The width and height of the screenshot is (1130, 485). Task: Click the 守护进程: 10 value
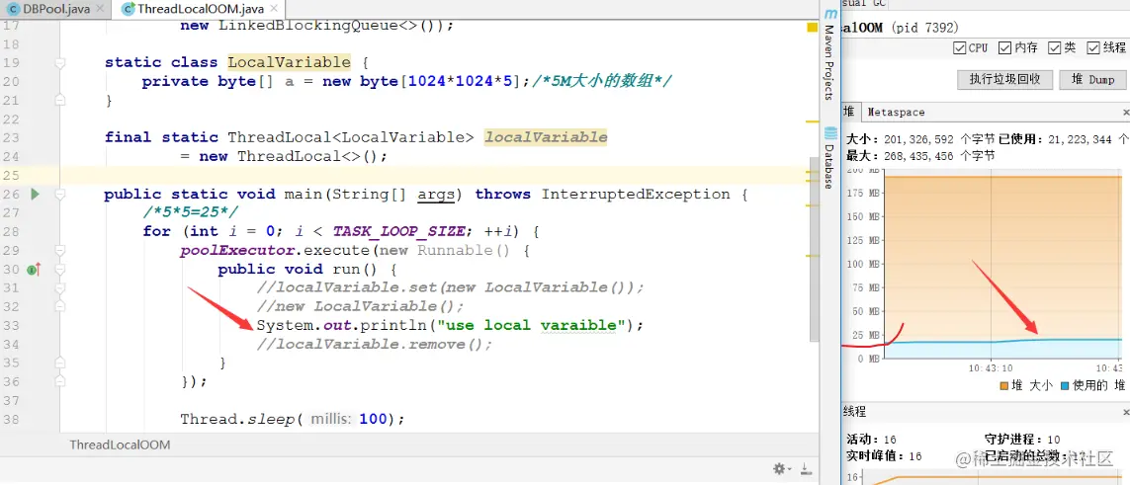coord(1022,439)
